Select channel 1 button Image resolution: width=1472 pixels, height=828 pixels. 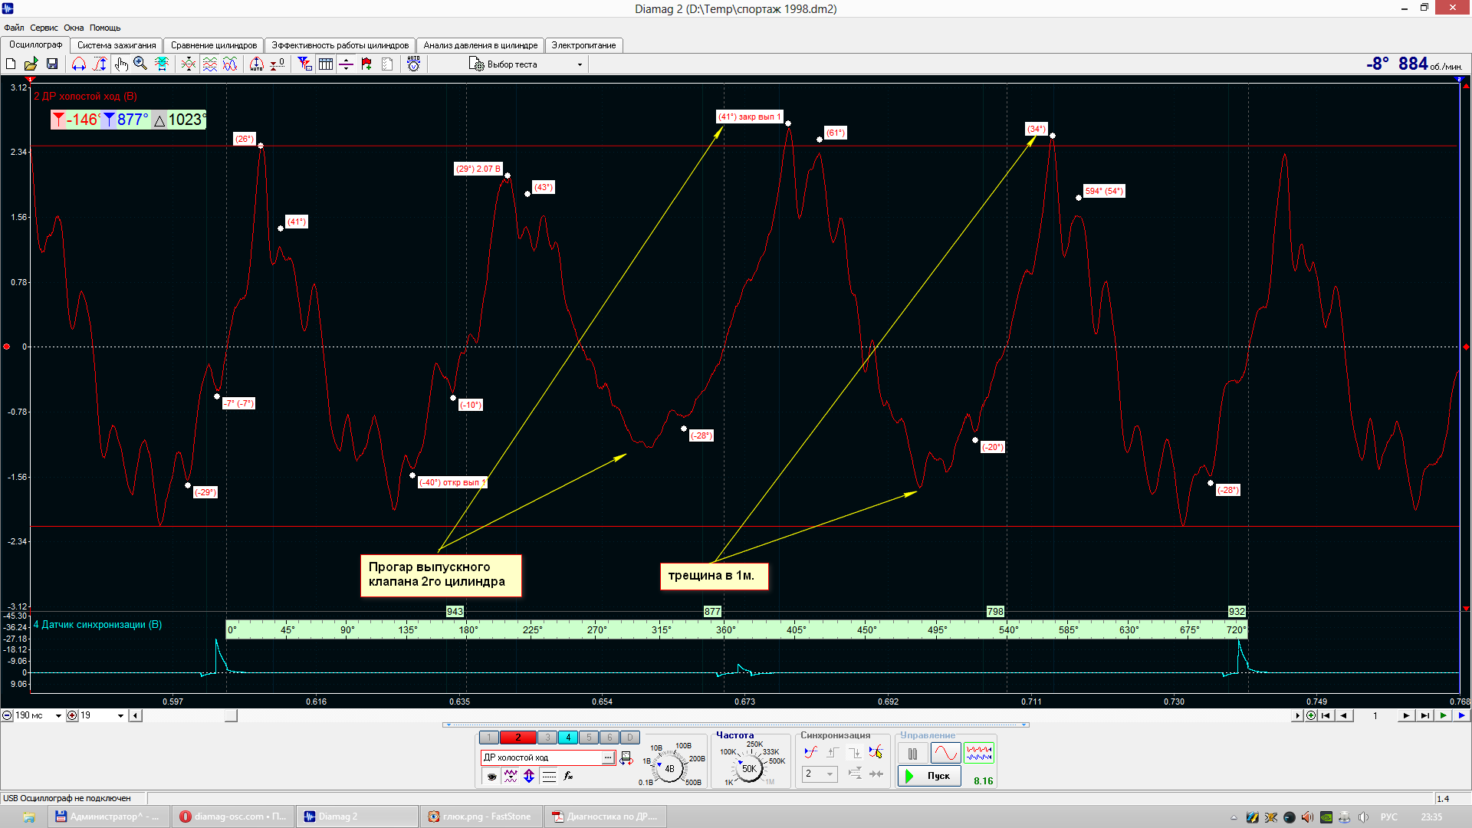click(x=488, y=738)
